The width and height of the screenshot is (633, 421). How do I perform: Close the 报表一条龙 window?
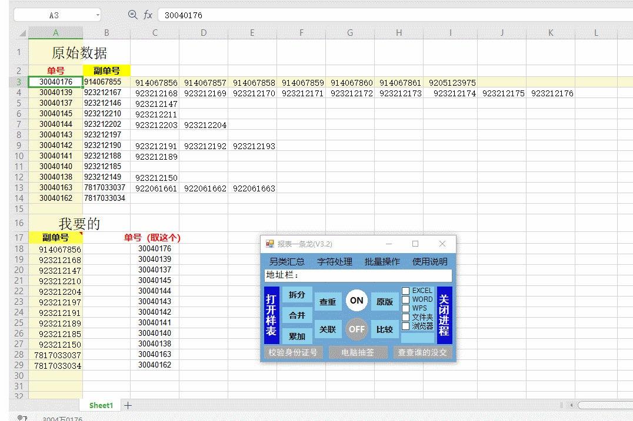click(442, 244)
